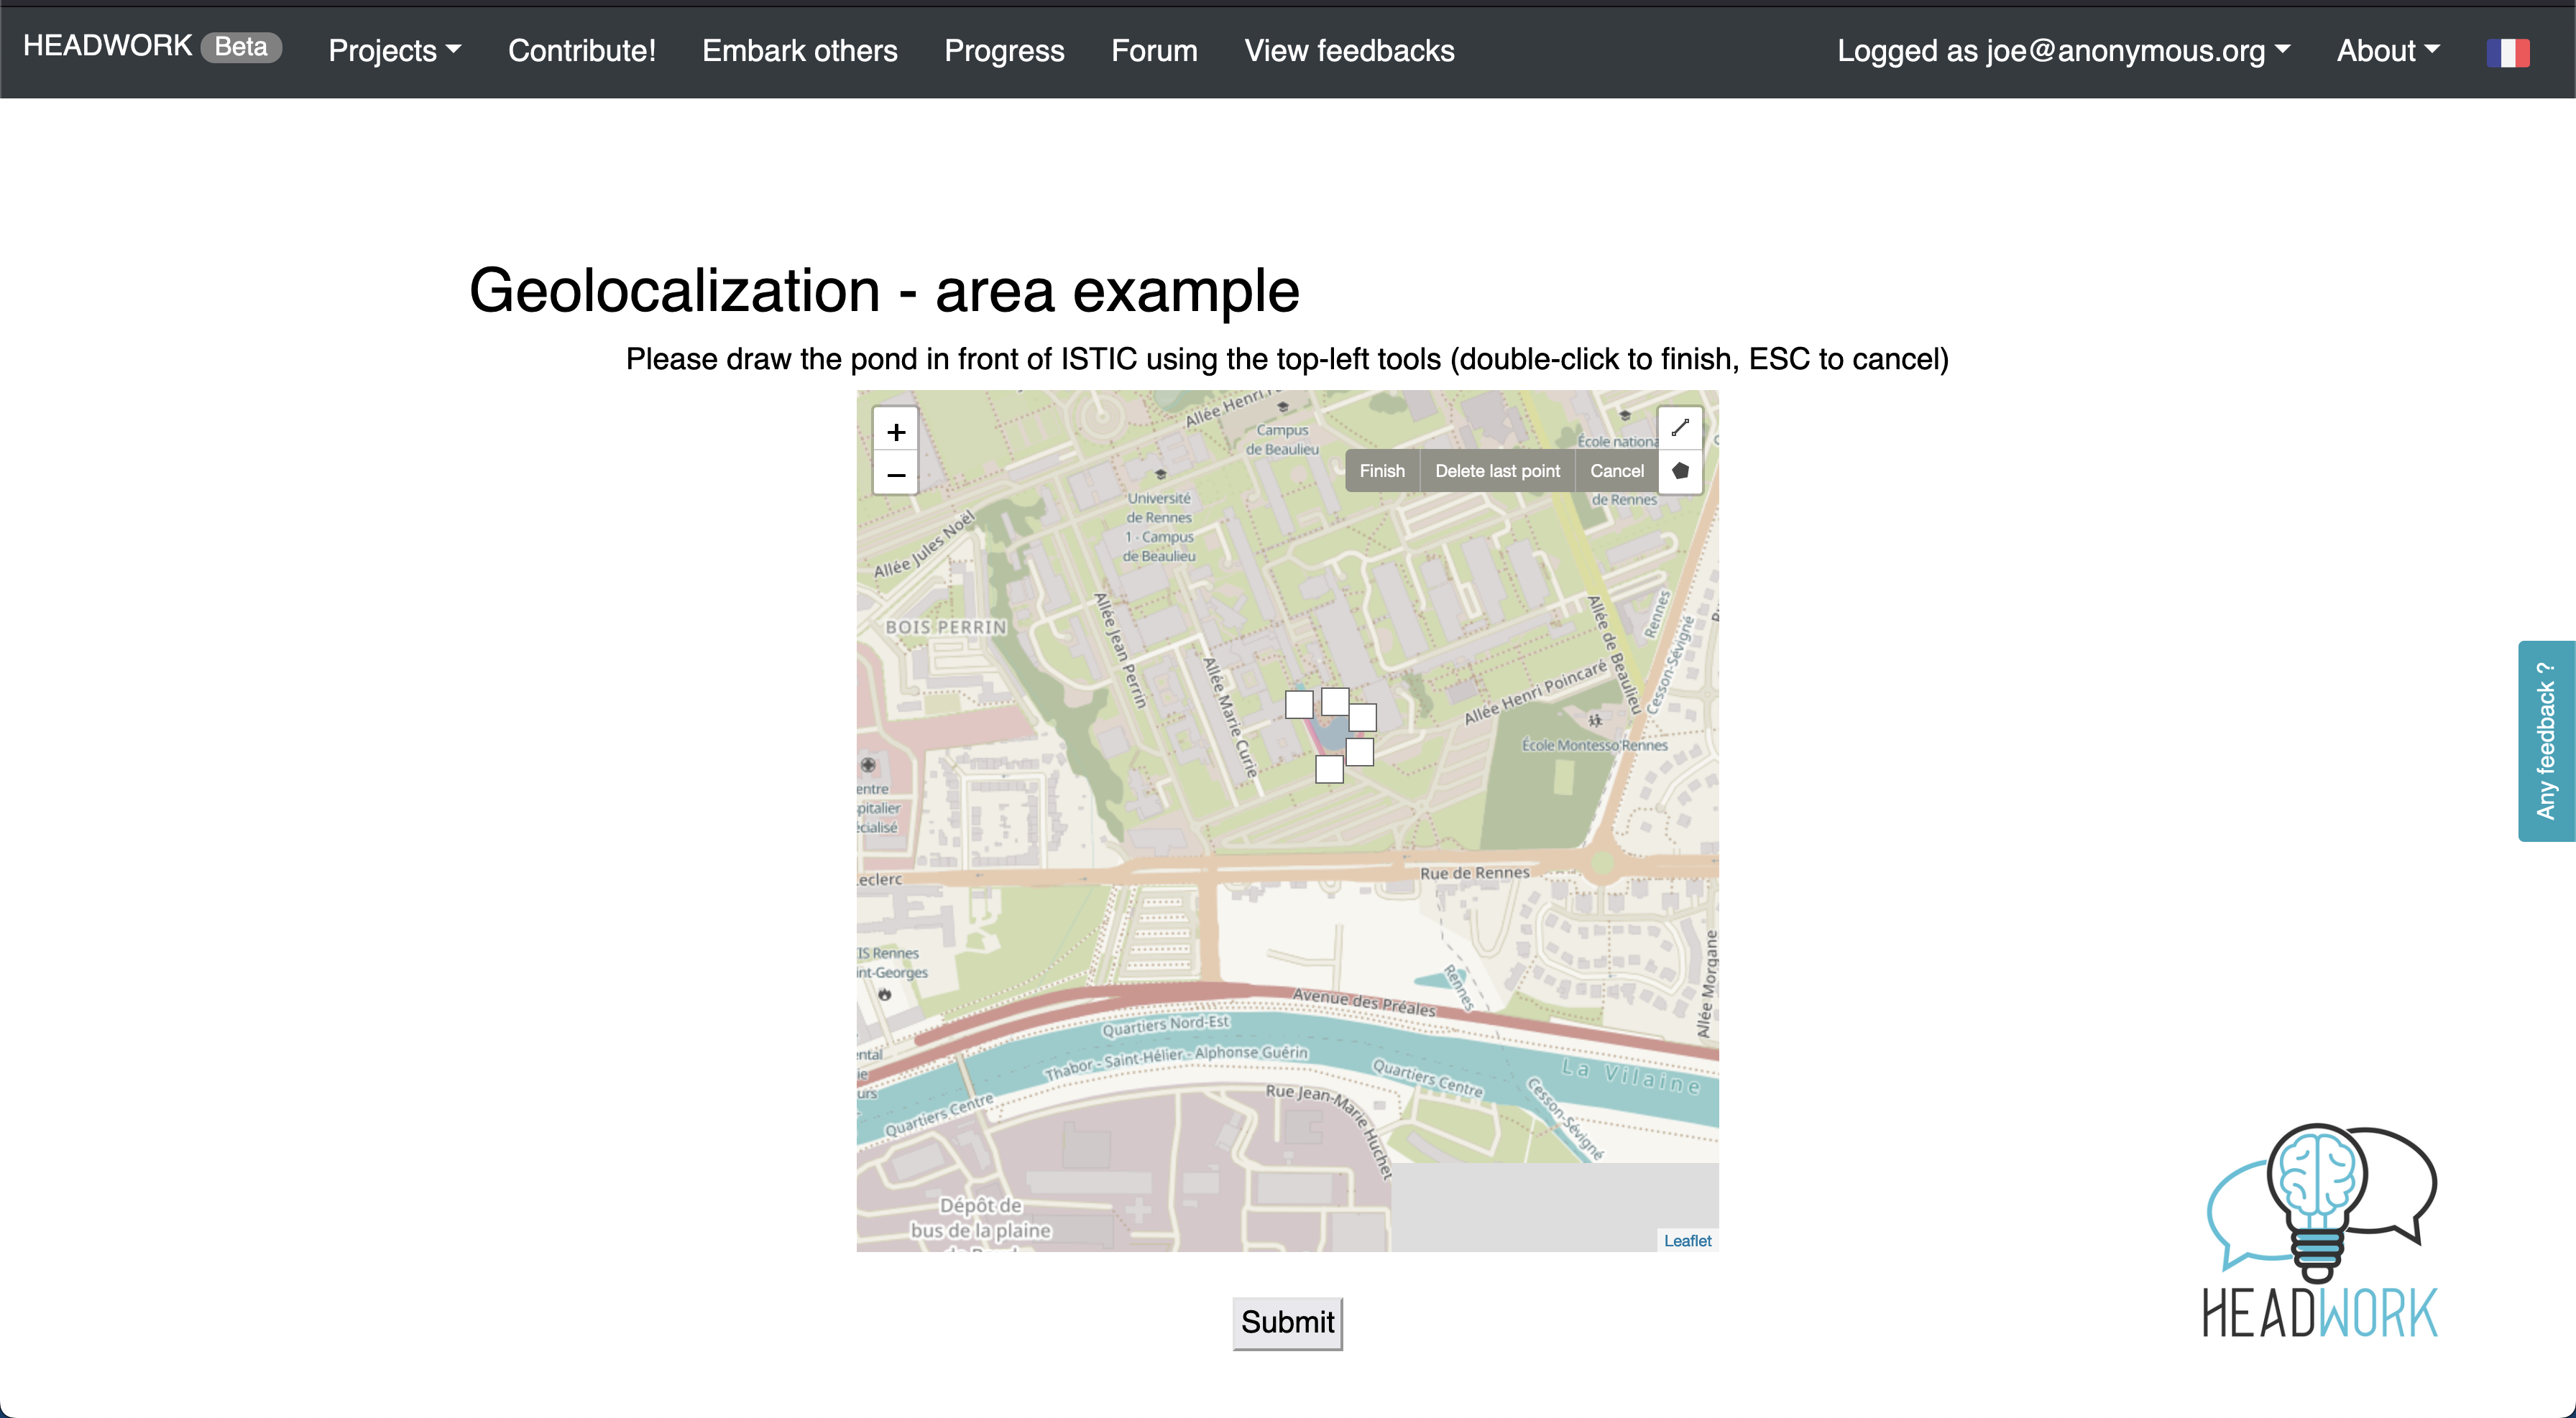Submit the drawn area
This screenshot has width=2576, height=1418.
coord(1287,1322)
